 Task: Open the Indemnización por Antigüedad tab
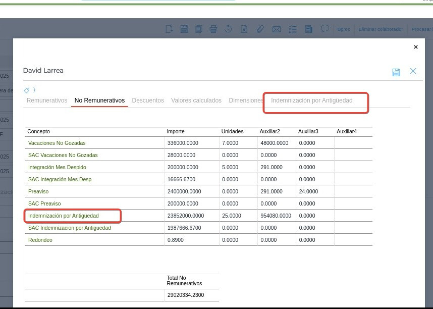(x=311, y=100)
